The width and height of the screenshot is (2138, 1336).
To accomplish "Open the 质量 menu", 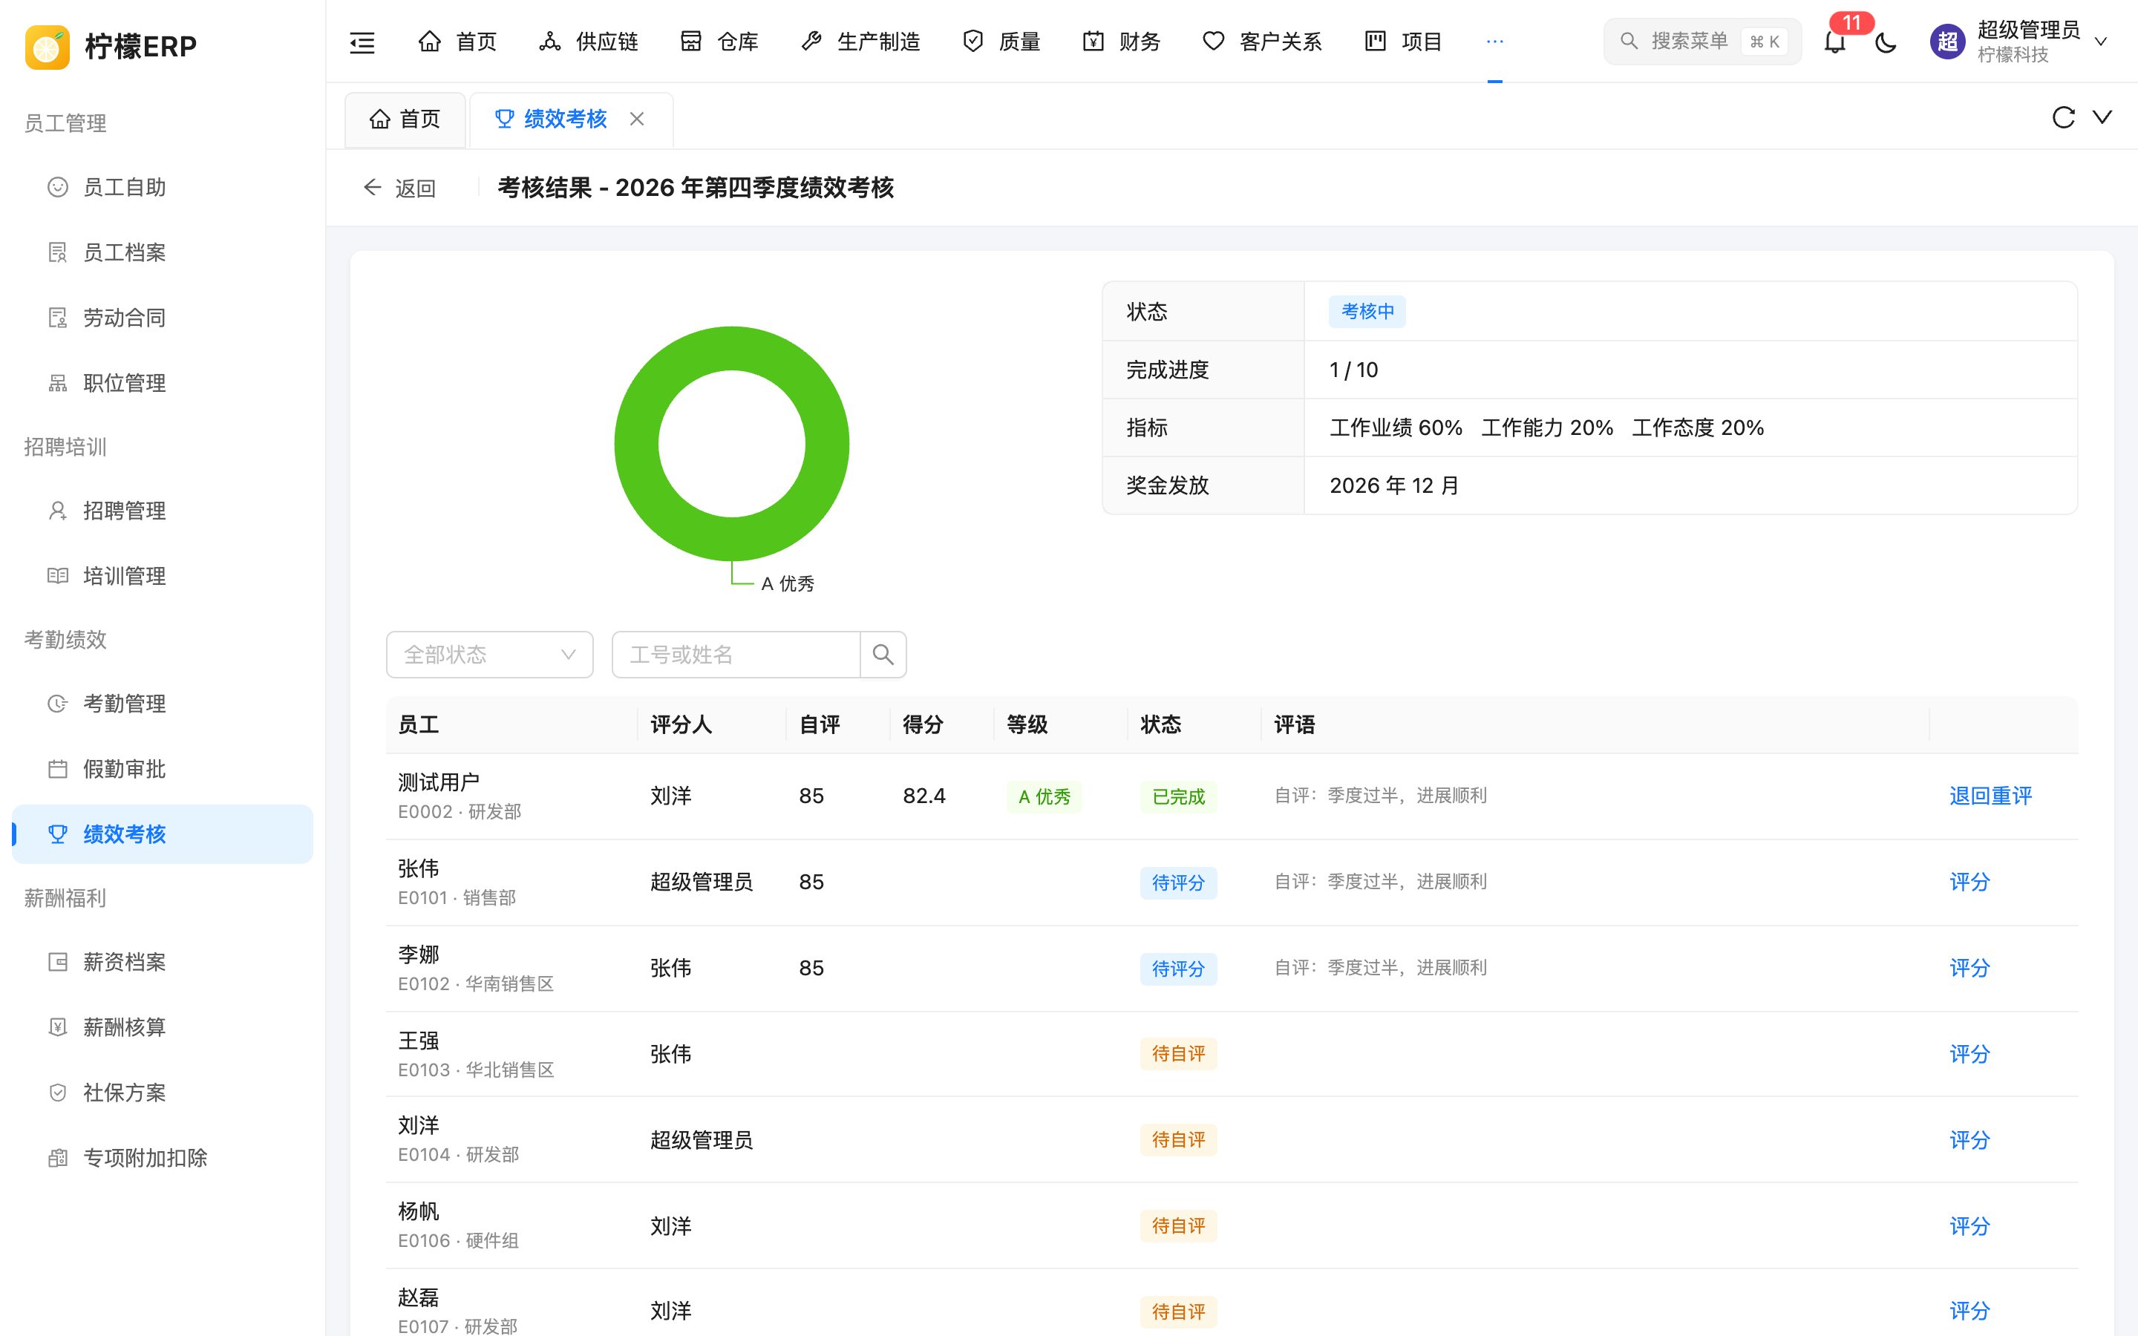I will (1001, 42).
